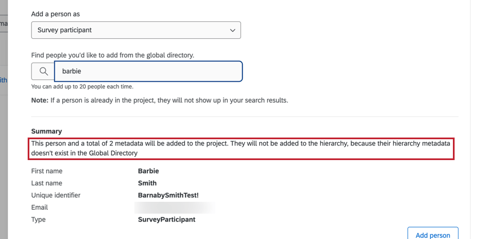
Task: Click the Summary heading
Action: (x=46, y=131)
